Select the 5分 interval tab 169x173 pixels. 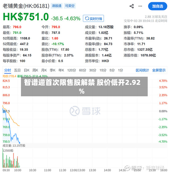click(112, 70)
